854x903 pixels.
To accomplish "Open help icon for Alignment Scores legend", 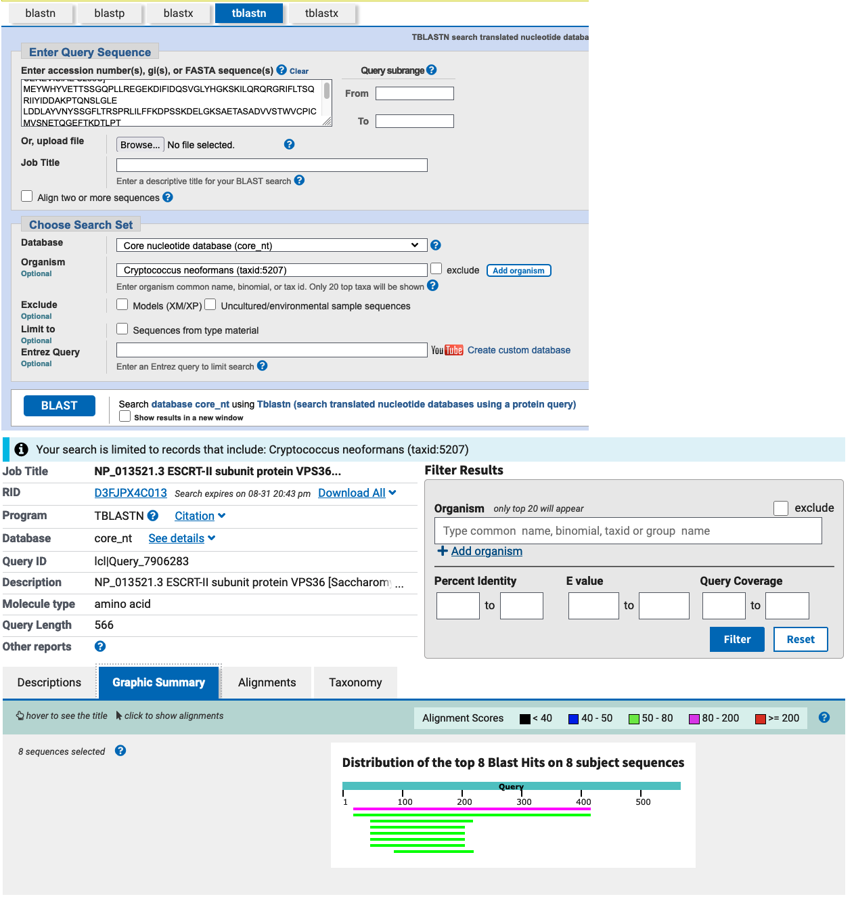I will tap(824, 718).
